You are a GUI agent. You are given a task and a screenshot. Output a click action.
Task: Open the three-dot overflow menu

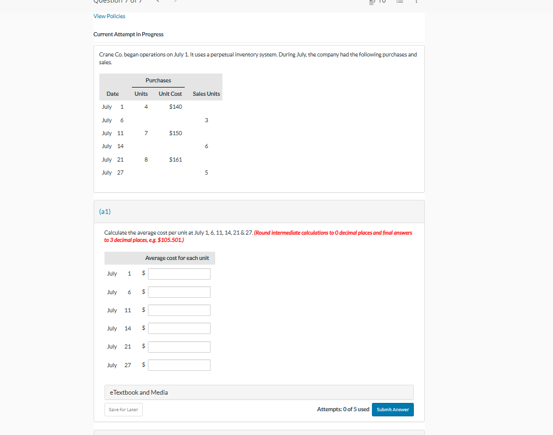(416, 3)
